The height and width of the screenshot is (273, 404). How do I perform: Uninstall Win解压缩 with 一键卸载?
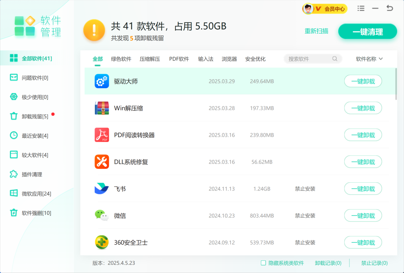point(363,108)
